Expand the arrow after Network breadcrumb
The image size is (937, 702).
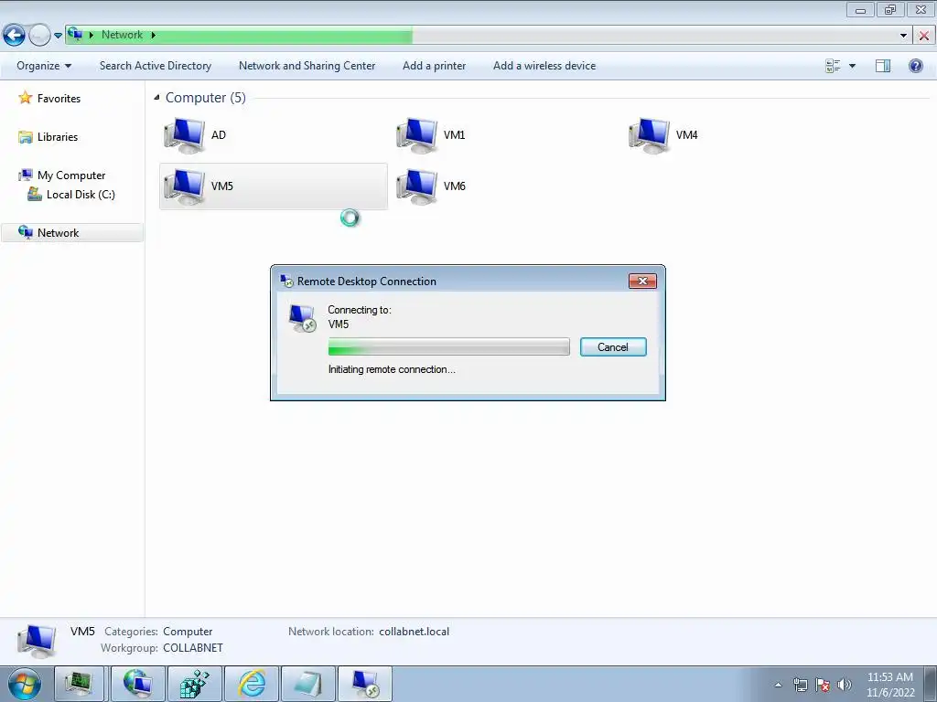point(153,35)
